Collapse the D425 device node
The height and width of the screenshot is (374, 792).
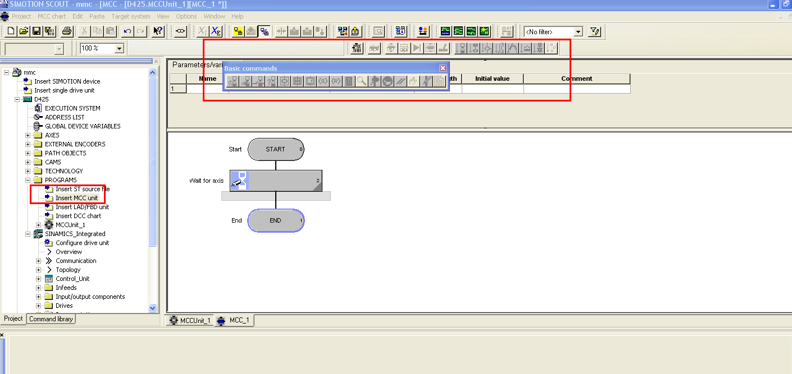pos(17,99)
